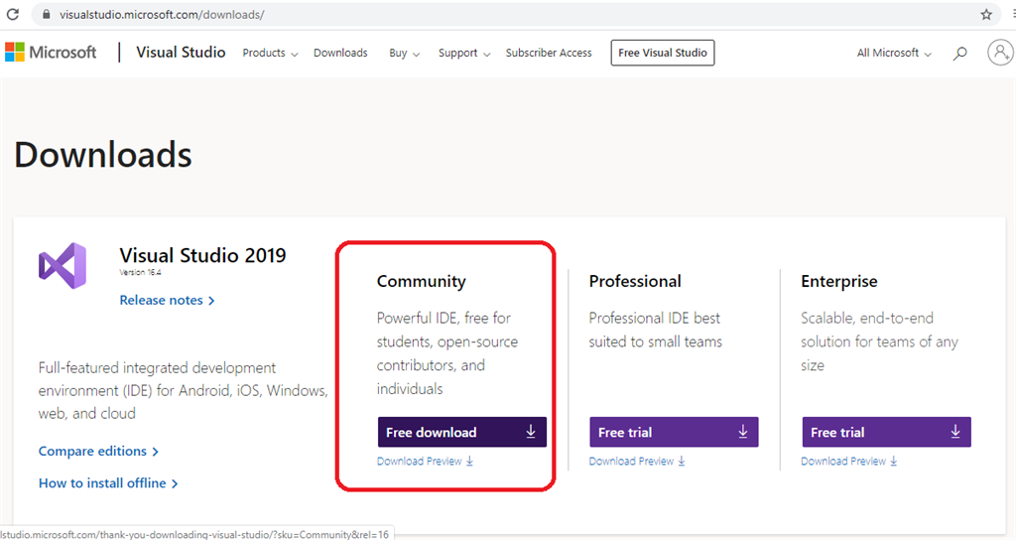The image size is (1016, 540).
Task: Click the Downloads page heading
Action: 103,155
